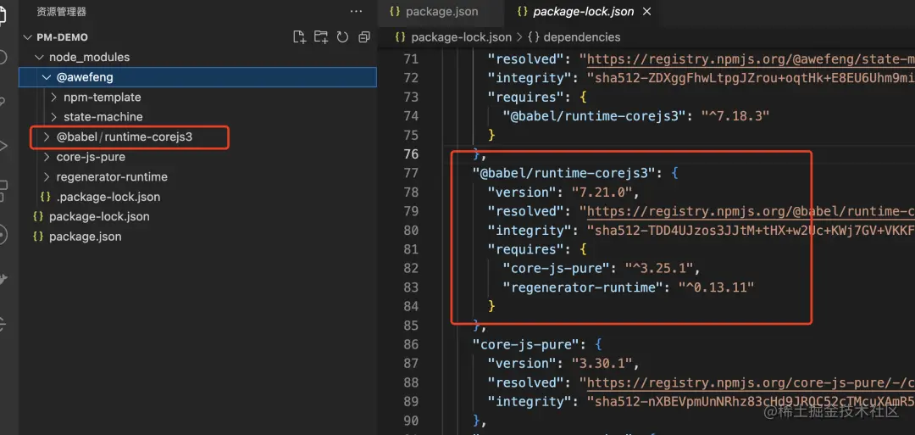Image resolution: width=915 pixels, height=435 pixels.
Task: Select the package-lock.json editor tab
Action: (584, 12)
